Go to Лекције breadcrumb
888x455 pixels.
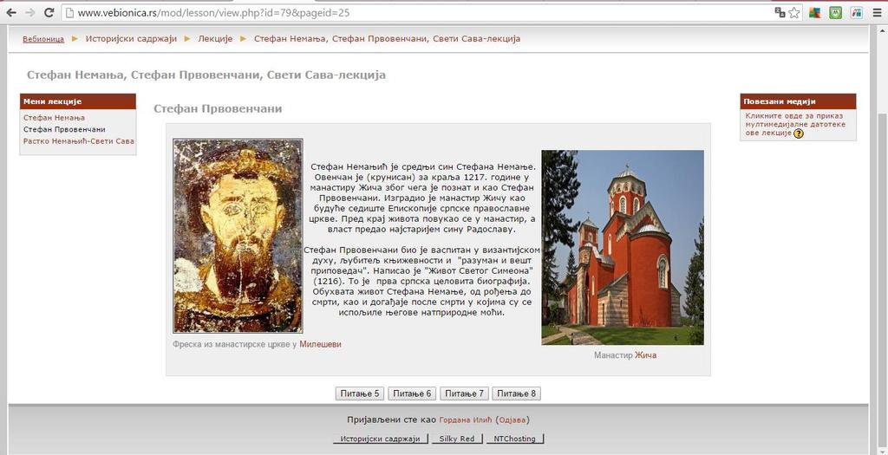(x=215, y=39)
